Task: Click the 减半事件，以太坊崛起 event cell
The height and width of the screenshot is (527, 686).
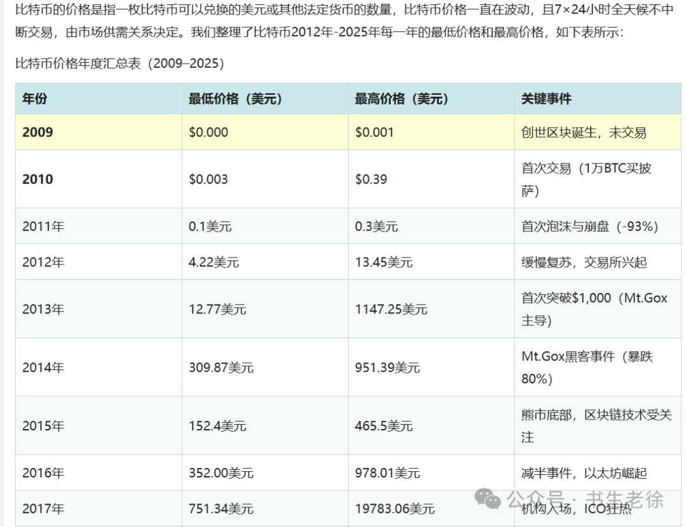Action: click(598, 472)
